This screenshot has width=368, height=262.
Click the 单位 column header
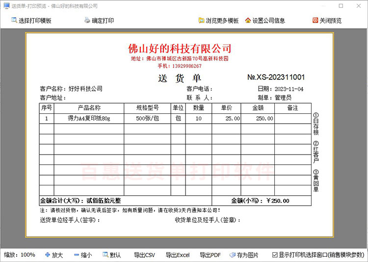coord(178,108)
